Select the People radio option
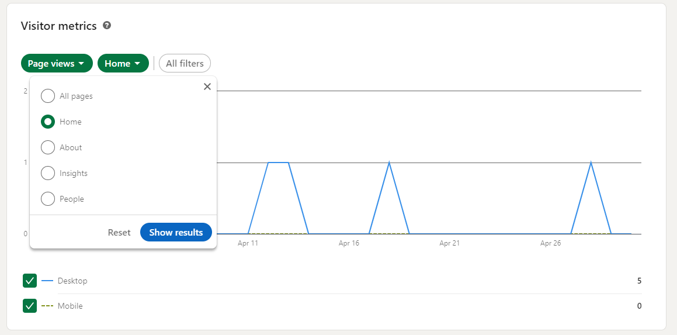 [48, 199]
